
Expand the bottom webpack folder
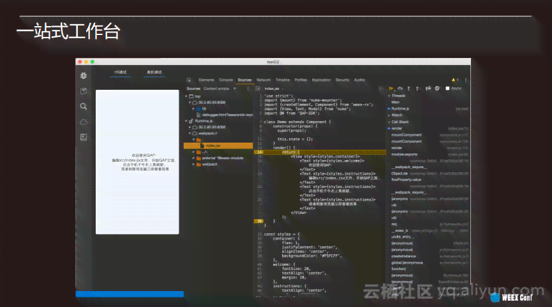193,164
